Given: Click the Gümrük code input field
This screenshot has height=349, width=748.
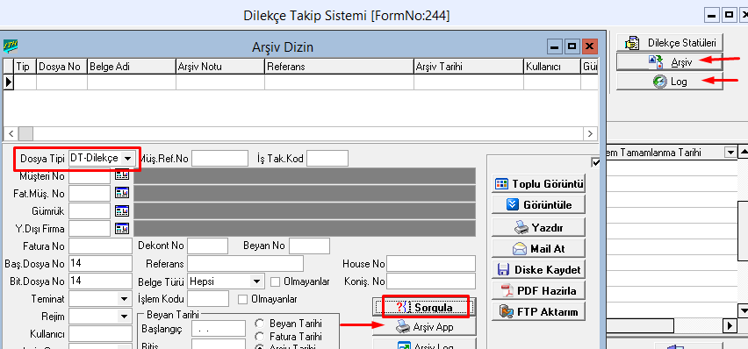Looking at the screenshot, I should pyautogui.click(x=90, y=210).
